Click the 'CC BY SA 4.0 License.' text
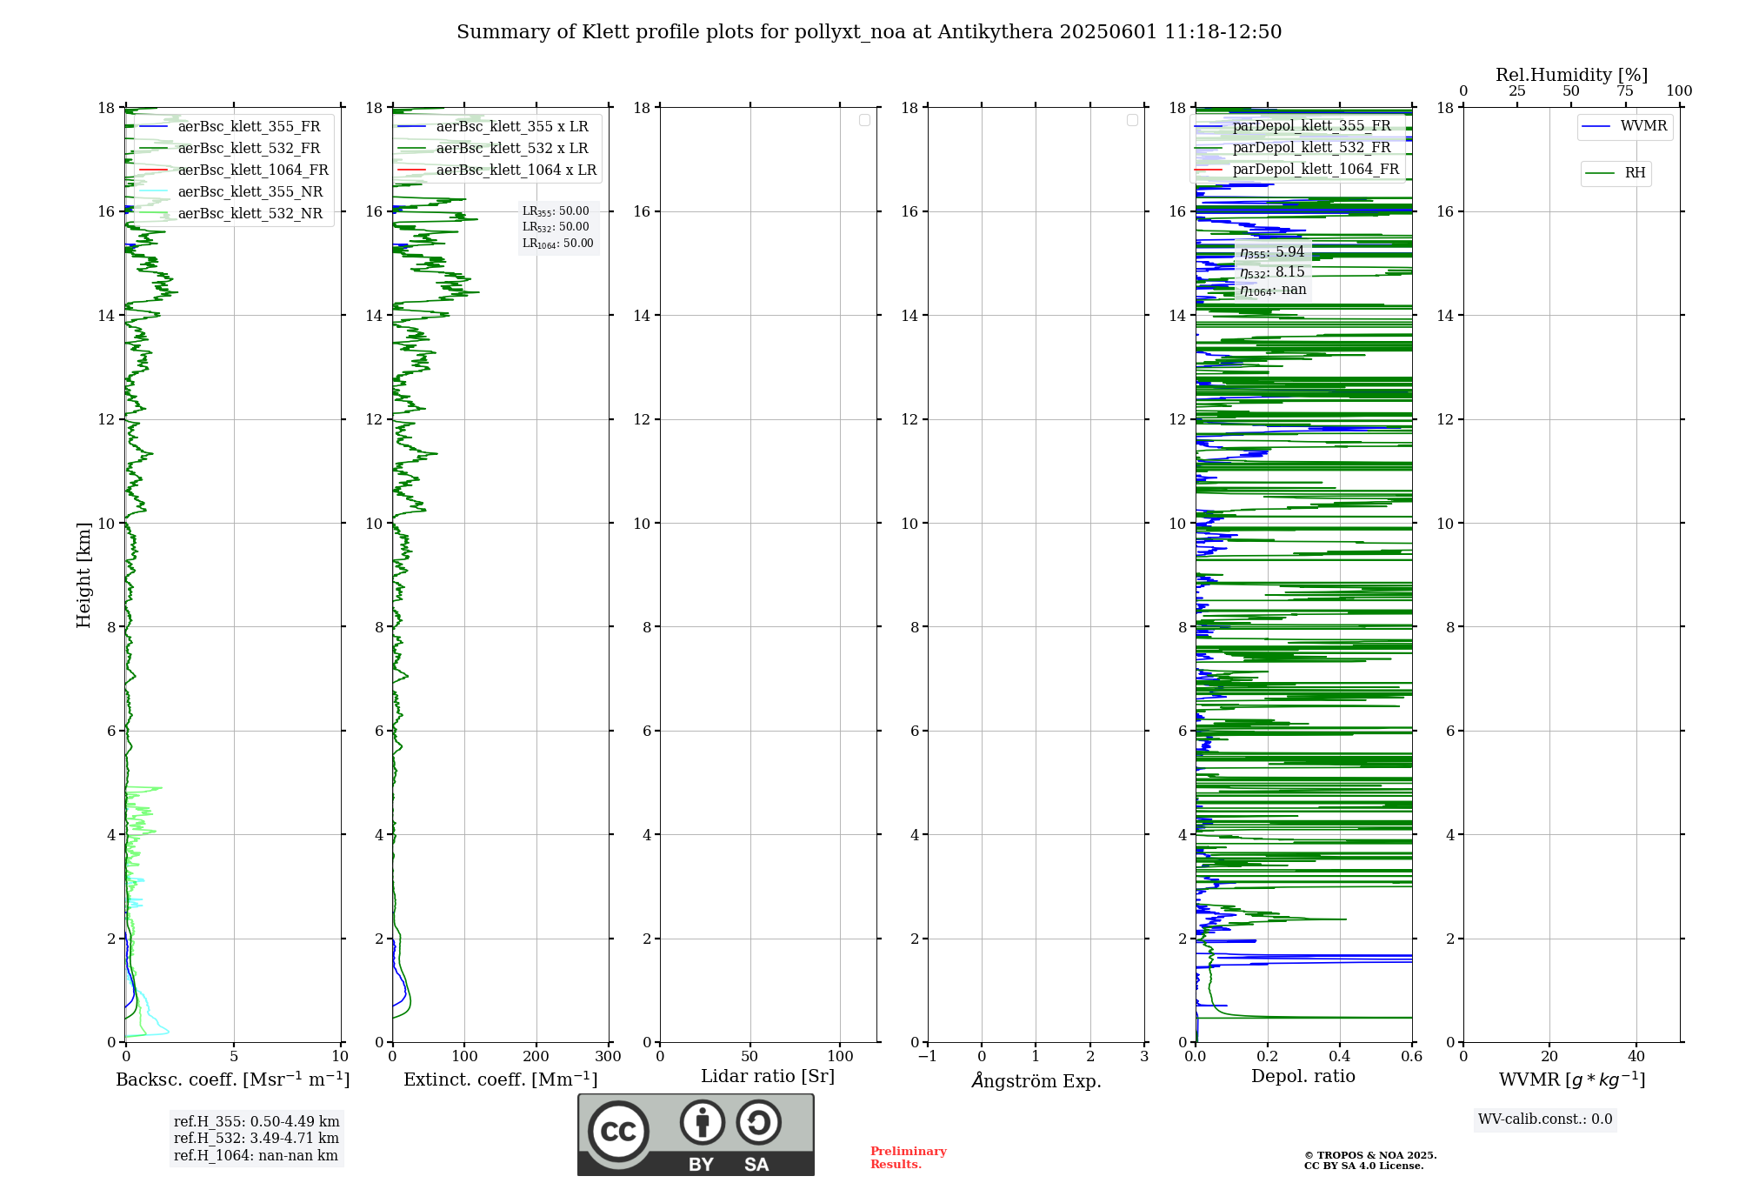Viewport: 1739px width, 1183px height. (1364, 1166)
